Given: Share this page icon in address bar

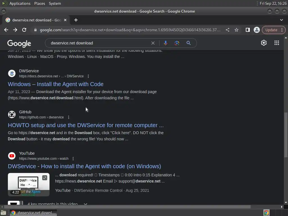Looking at the screenshot, I should click(x=227, y=30).
